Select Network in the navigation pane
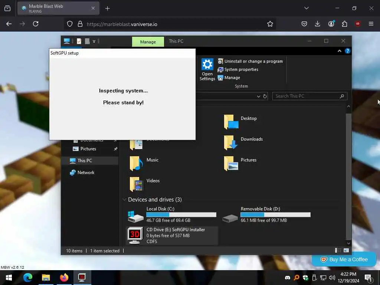This screenshot has height=285, width=380. (x=86, y=173)
